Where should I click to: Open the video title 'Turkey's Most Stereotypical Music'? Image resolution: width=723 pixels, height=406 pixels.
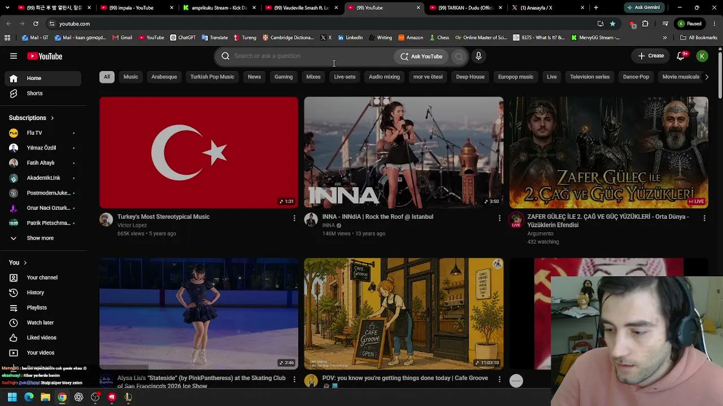click(x=163, y=217)
